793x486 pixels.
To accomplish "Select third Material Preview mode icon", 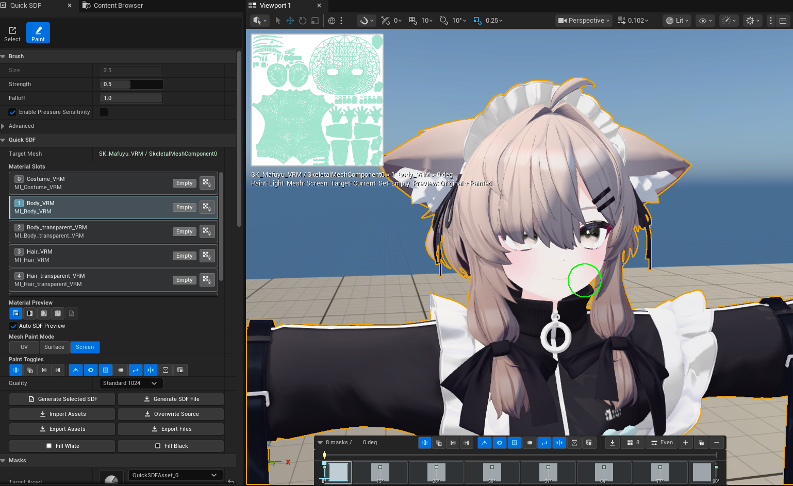I will [44, 313].
